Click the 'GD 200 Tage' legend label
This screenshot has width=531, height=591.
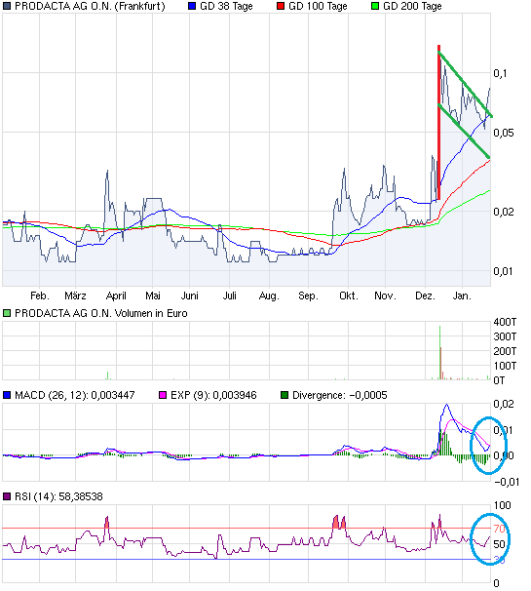tap(412, 7)
